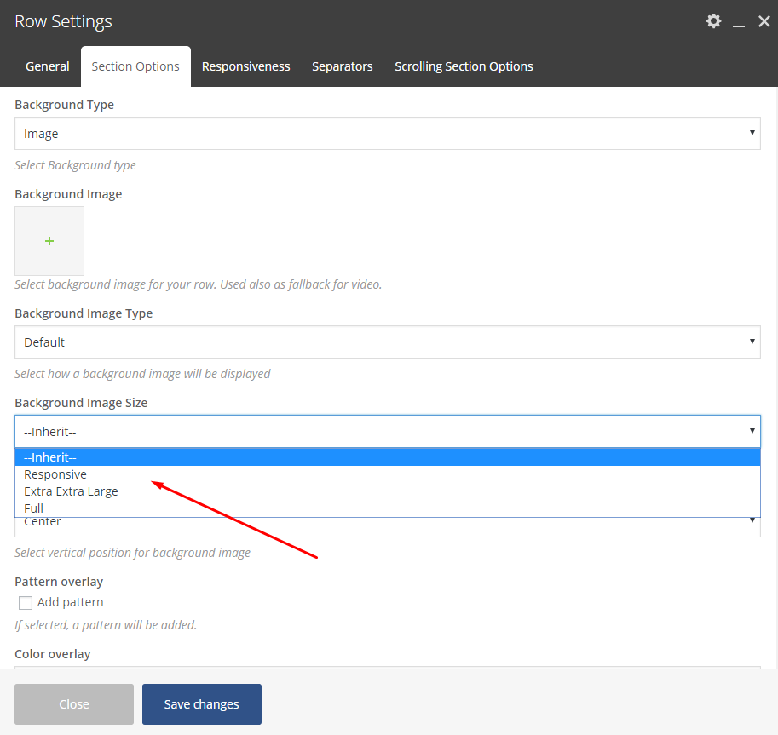Click the Section Options tab
Screen dimensions: 778x735
pyautogui.click(x=135, y=66)
